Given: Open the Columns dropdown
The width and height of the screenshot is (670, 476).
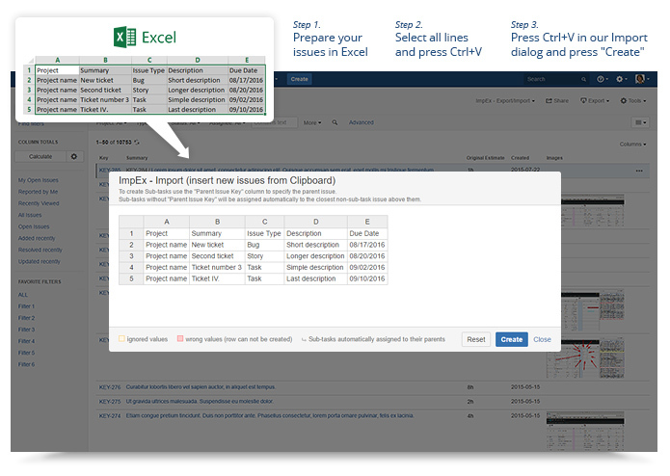Looking at the screenshot, I should pyautogui.click(x=632, y=145).
